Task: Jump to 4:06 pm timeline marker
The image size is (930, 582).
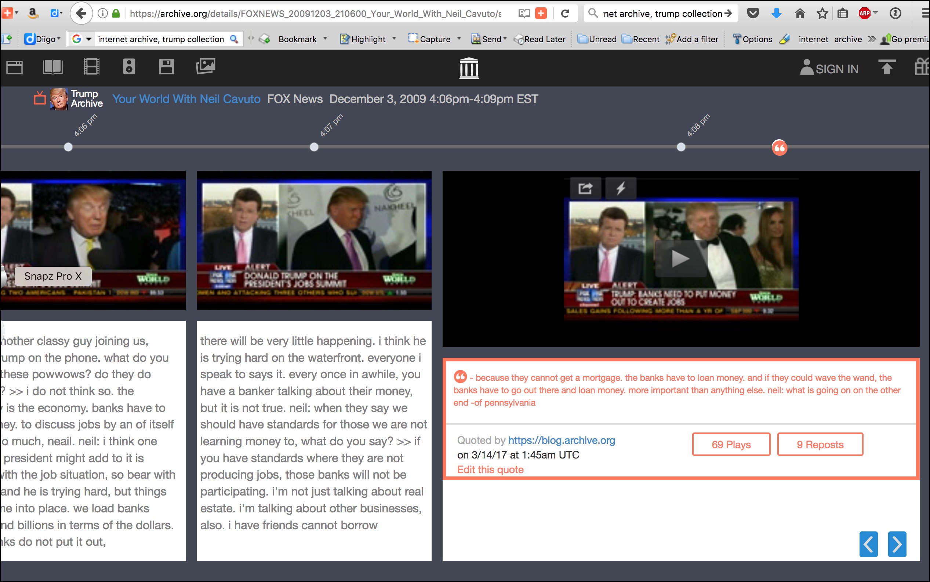Action: click(x=68, y=147)
